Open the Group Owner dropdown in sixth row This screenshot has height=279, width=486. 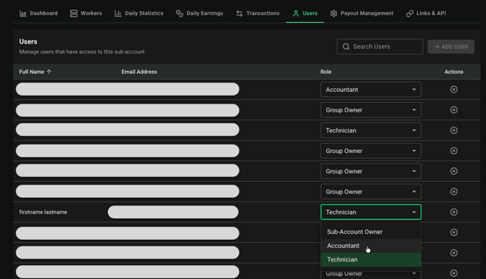371,192
